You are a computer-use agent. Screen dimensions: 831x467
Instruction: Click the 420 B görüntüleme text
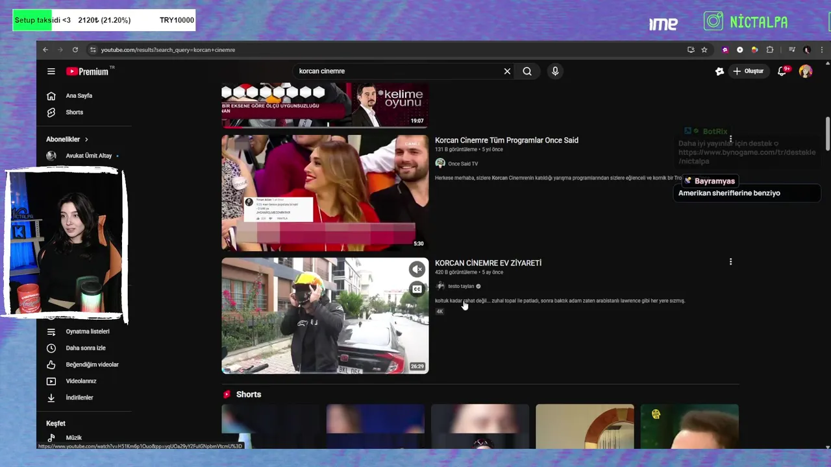[x=456, y=272]
